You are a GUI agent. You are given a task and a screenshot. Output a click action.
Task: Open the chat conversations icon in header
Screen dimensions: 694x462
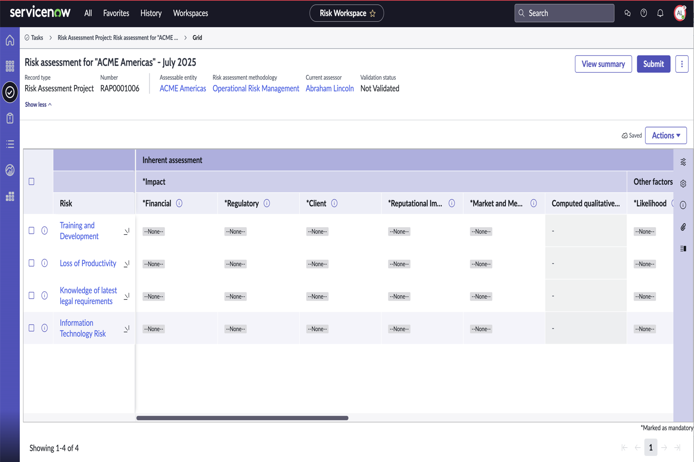[x=627, y=13]
